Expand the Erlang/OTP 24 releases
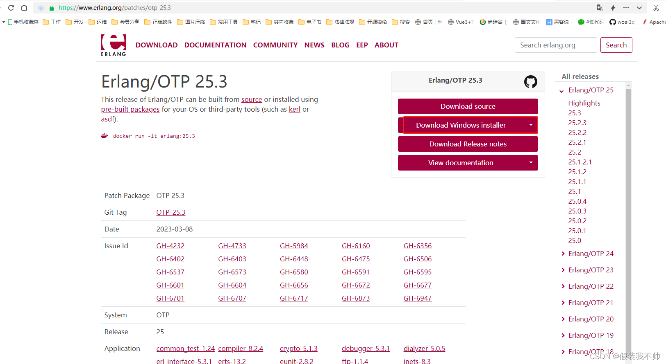666x364 pixels. tap(563, 254)
